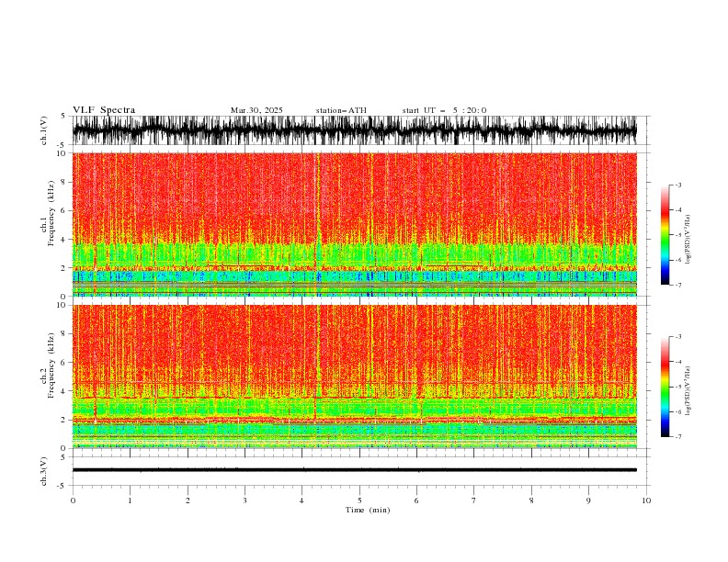Click the ch.2 'Frequency (kHz)' axis label
Image resolution: width=728 pixels, height=562 pixels.
coord(51,365)
